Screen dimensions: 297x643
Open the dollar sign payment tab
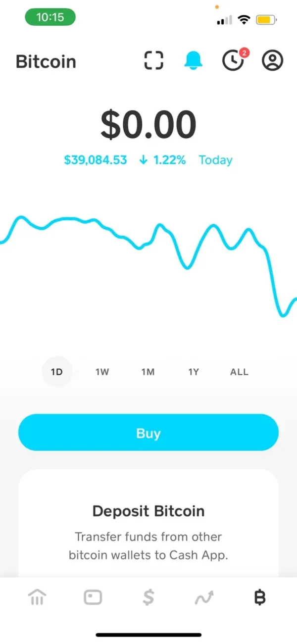pyautogui.click(x=148, y=598)
